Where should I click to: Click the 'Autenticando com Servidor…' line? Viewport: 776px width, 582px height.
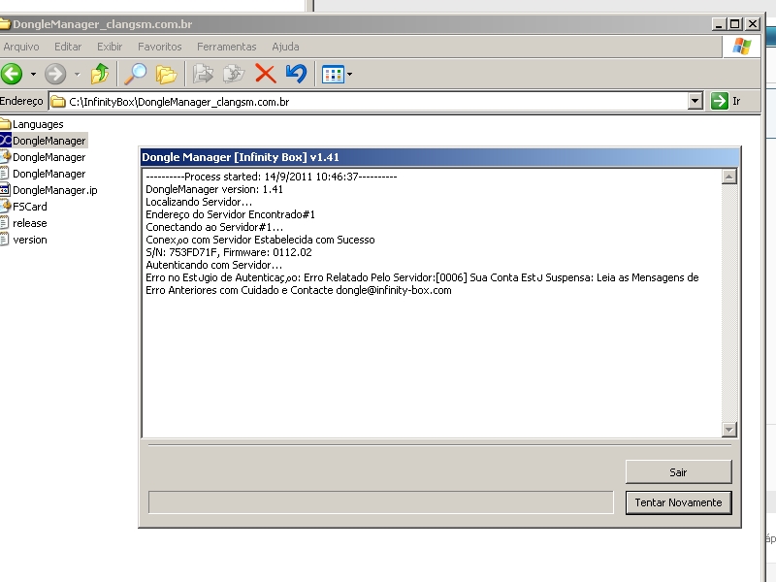pyautogui.click(x=213, y=265)
